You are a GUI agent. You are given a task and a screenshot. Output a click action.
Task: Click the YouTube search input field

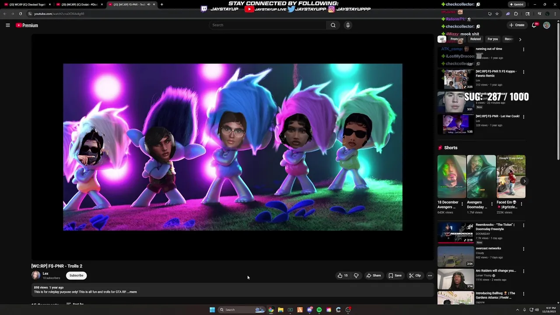268,25
